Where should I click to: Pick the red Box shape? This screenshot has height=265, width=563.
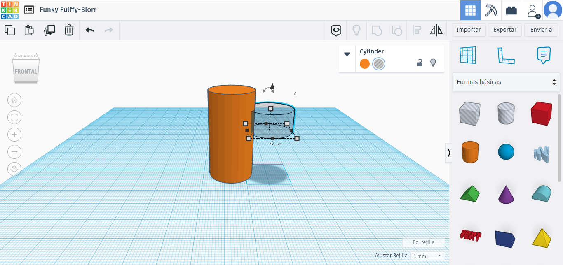(x=541, y=113)
